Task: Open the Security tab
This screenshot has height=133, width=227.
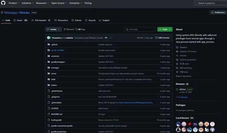Action: click(x=90, y=20)
